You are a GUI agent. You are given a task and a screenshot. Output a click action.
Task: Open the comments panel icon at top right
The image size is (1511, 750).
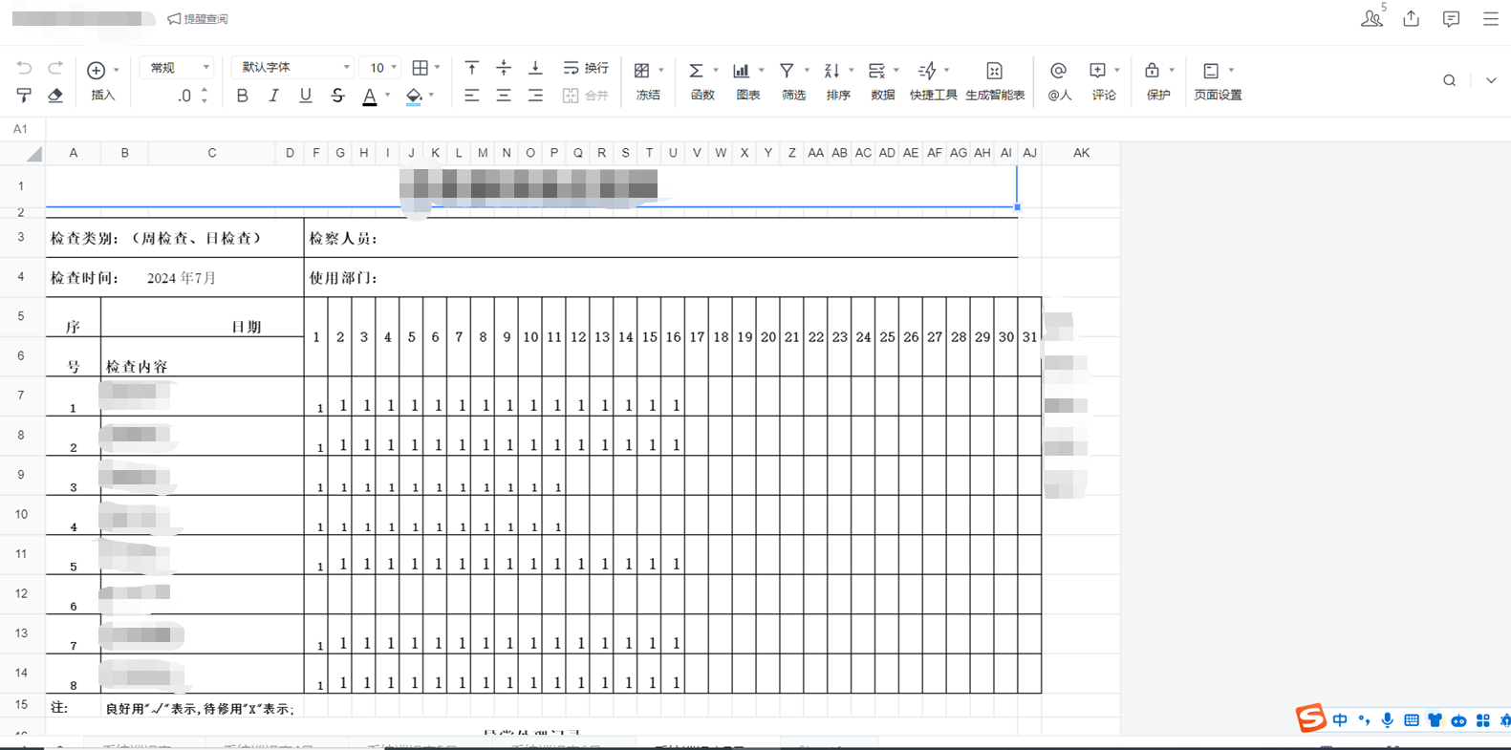1451,18
